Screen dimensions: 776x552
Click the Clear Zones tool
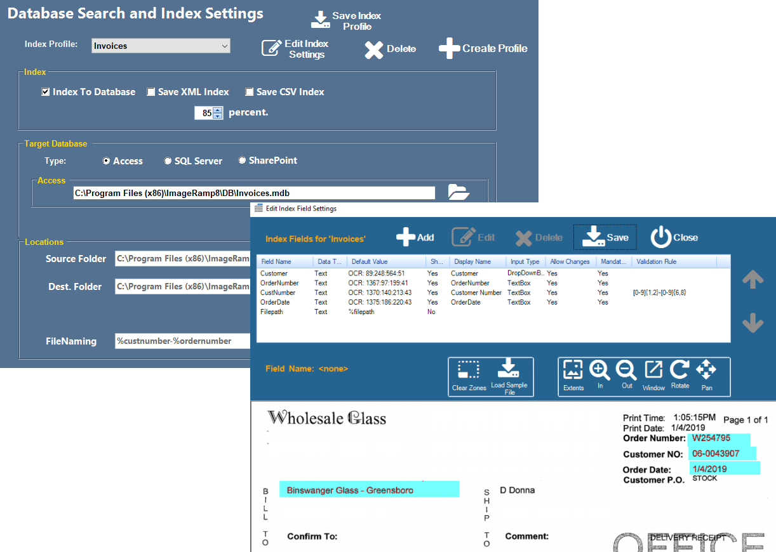pos(469,376)
